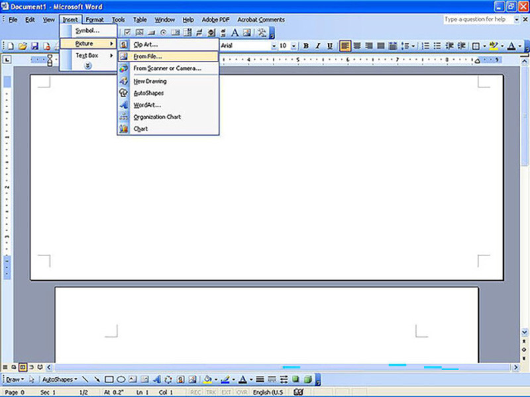
Task: Select the Line drawing tool
Action: (x=85, y=379)
